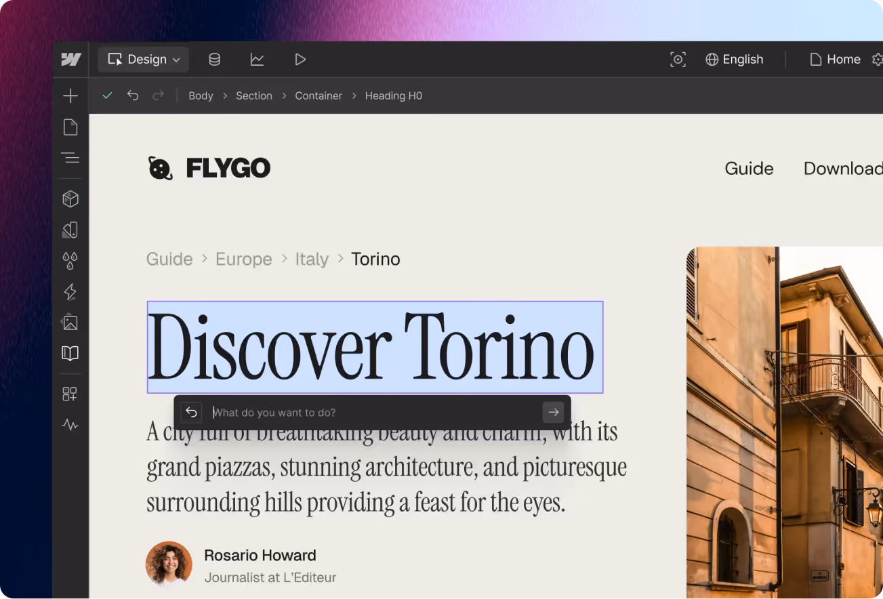Click the 'Journalist at L'Editeur' text
The width and height of the screenshot is (883, 599).
[270, 578]
